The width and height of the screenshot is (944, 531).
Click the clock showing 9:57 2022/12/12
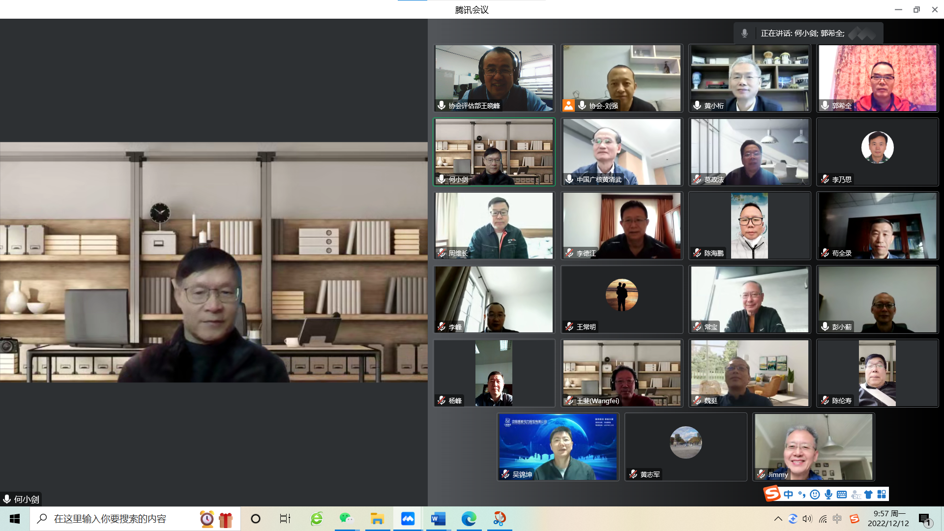[x=888, y=519]
